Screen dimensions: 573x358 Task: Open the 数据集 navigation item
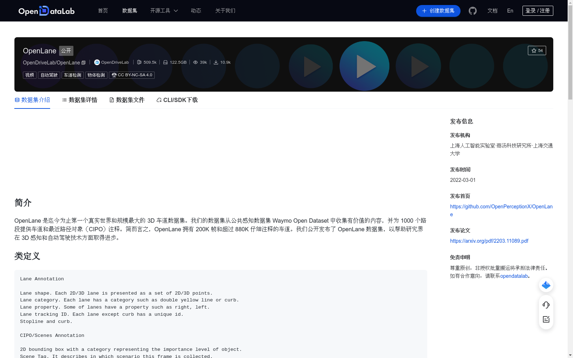click(130, 11)
